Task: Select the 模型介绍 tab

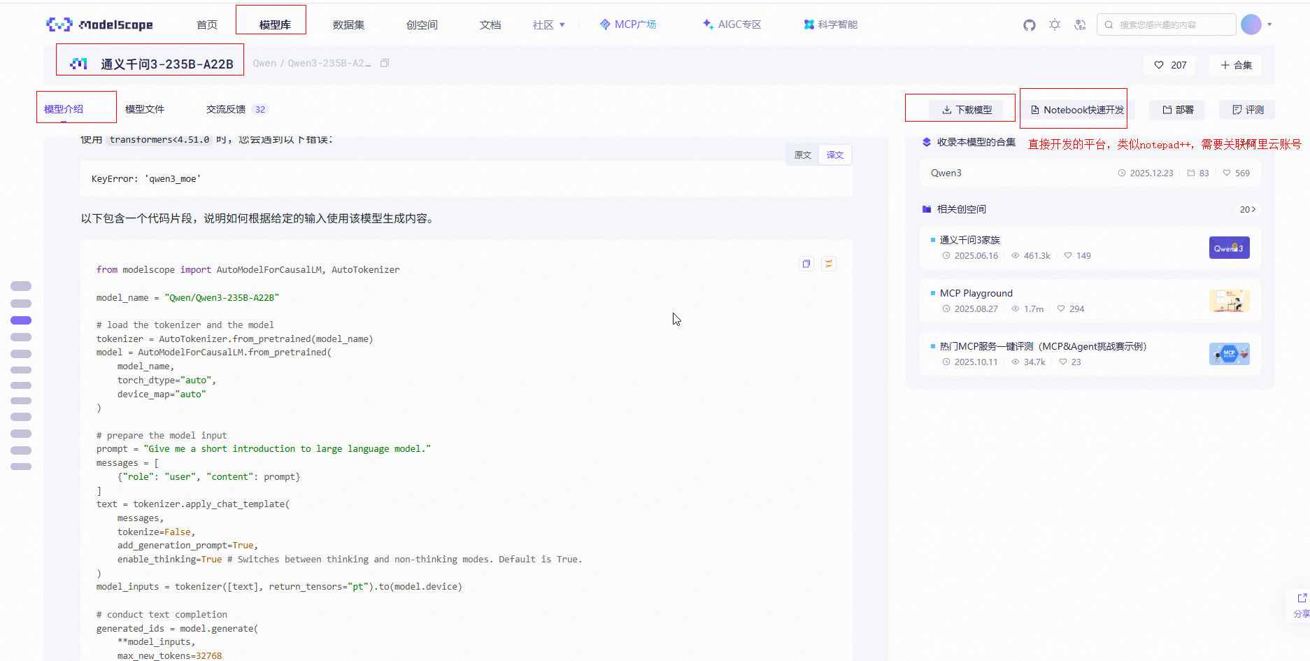Action: (x=64, y=109)
